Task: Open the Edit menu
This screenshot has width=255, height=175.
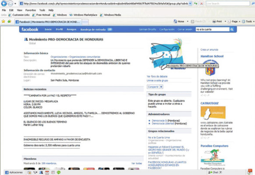Action: click(x=11, y=10)
